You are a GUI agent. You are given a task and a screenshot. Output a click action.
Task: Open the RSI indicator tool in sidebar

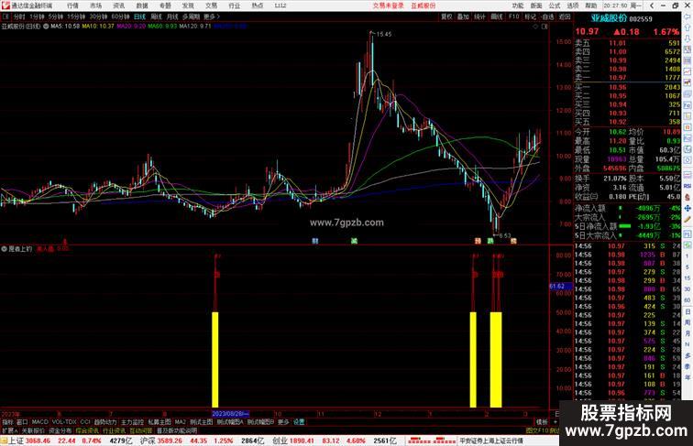coord(687,186)
